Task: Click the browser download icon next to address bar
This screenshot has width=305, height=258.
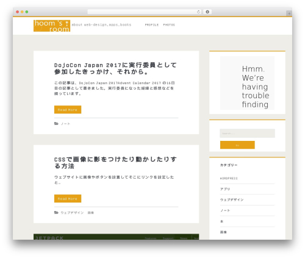Action: (207, 12)
